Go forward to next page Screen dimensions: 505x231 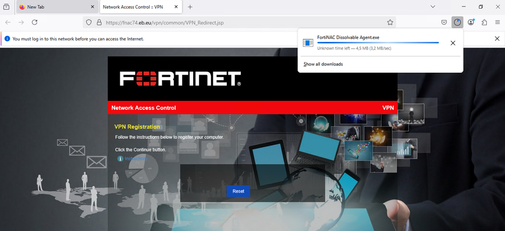[21, 22]
